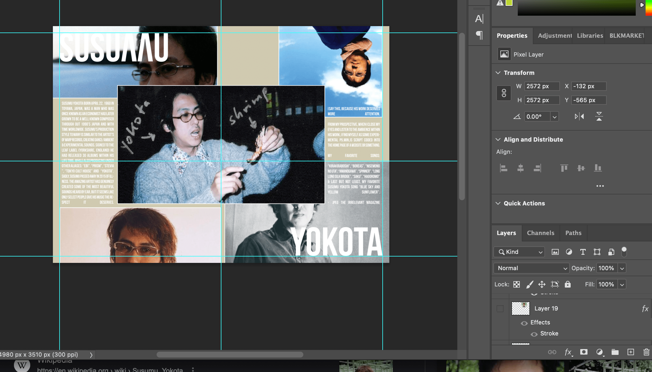
Task: Click the Pixel Layer icon in Properties
Action: click(x=504, y=54)
